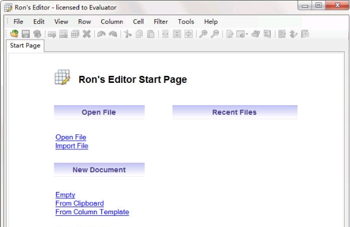Open the View menu
350x227 pixels.
(61, 22)
